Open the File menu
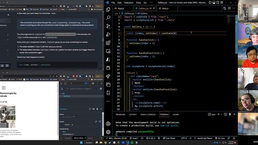258x145 pixels. tap(113, 2)
